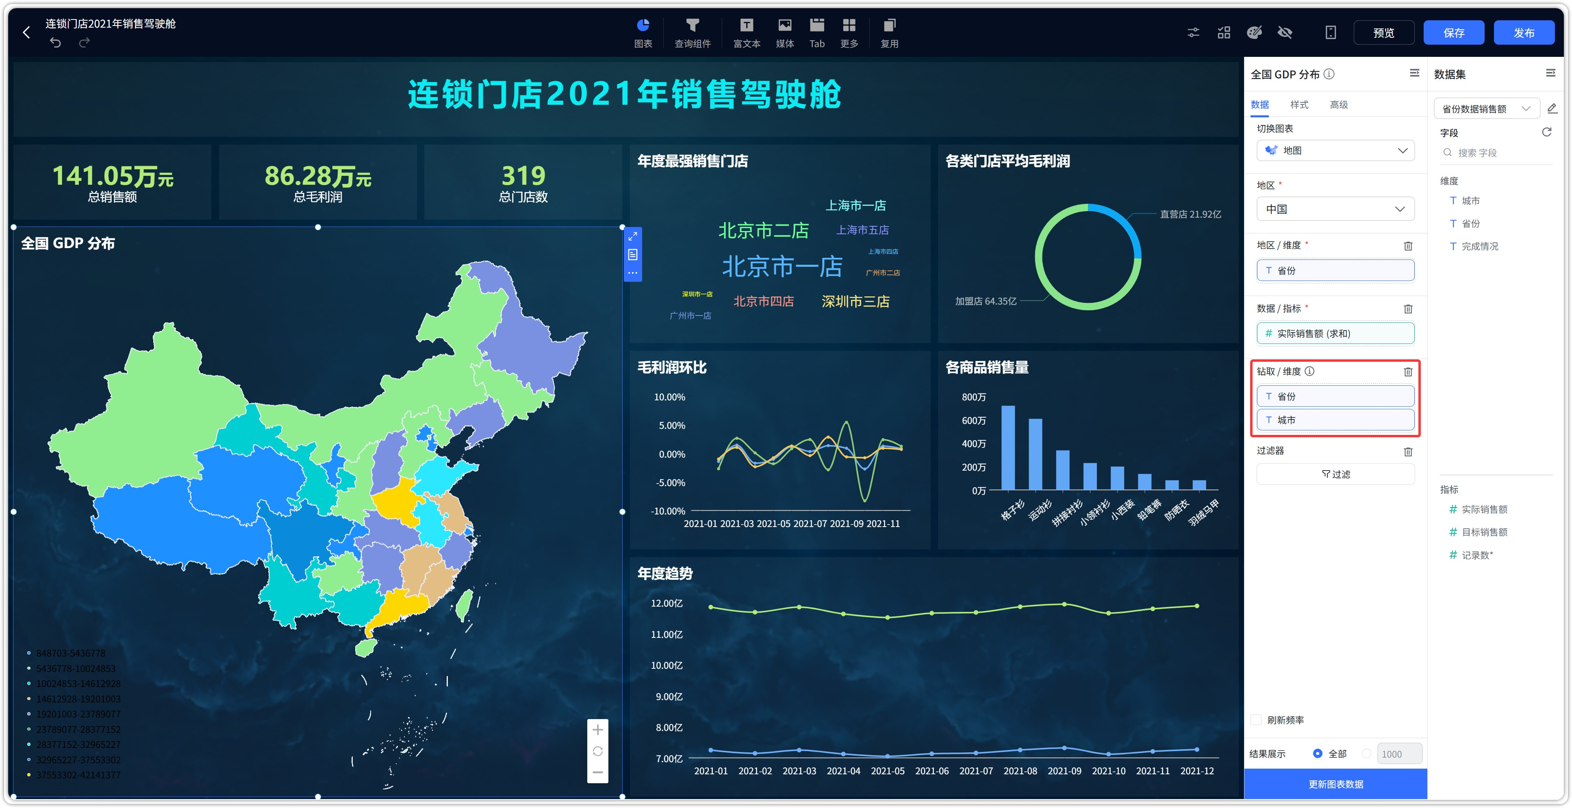Click legend item 848703-5436778
The image size is (1572, 808).
pos(66,653)
